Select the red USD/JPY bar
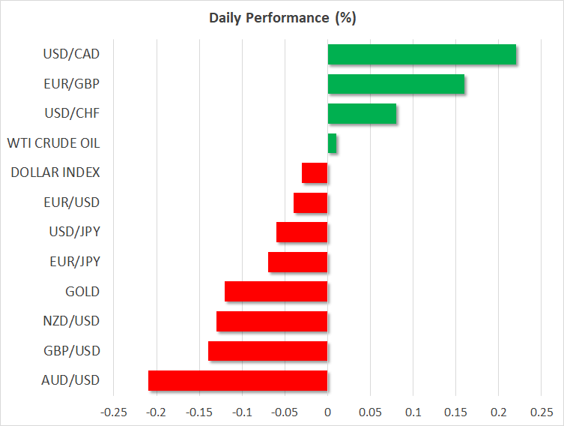The width and height of the screenshot is (564, 426). [x=302, y=232]
